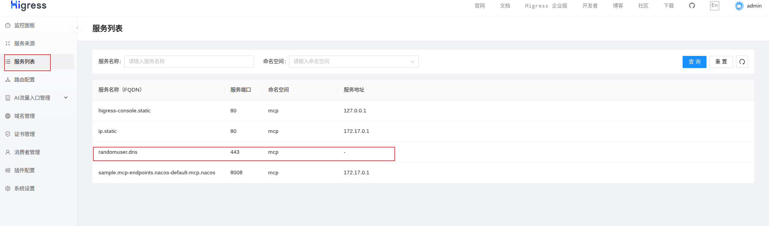Open the 命名空间 dropdown

(x=353, y=62)
